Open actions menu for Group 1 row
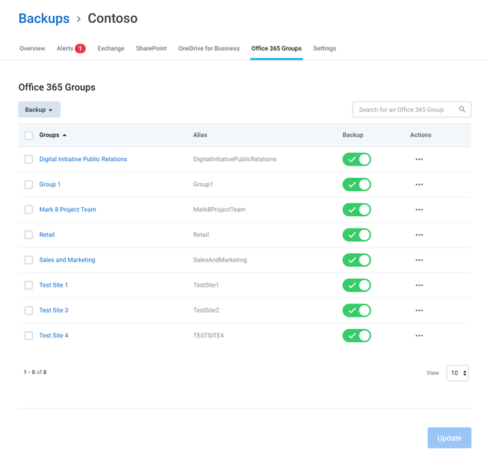487x460 pixels. [x=419, y=184]
